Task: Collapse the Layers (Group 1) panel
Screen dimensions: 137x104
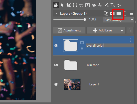Action: pyautogui.click(x=56, y=13)
